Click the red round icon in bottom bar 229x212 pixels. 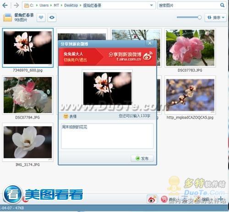point(164,199)
